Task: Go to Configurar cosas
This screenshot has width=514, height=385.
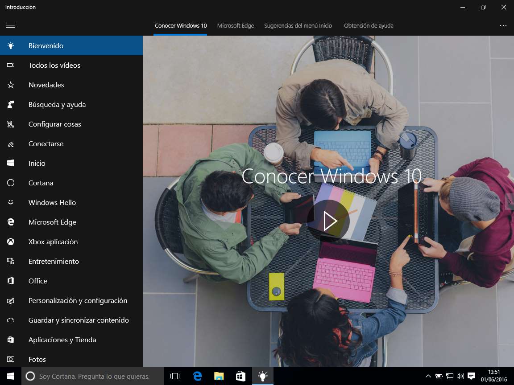Action: [71, 124]
